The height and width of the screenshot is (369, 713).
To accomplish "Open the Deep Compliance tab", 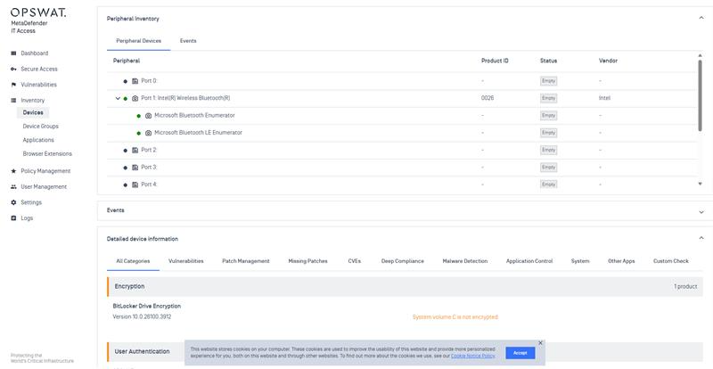I will click(x=403, y=261).
